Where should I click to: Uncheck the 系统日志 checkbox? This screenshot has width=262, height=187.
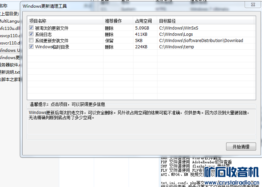31,34
